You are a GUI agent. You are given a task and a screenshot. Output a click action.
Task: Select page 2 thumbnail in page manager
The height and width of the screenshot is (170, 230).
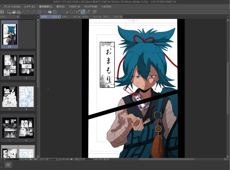coord(26,65)
